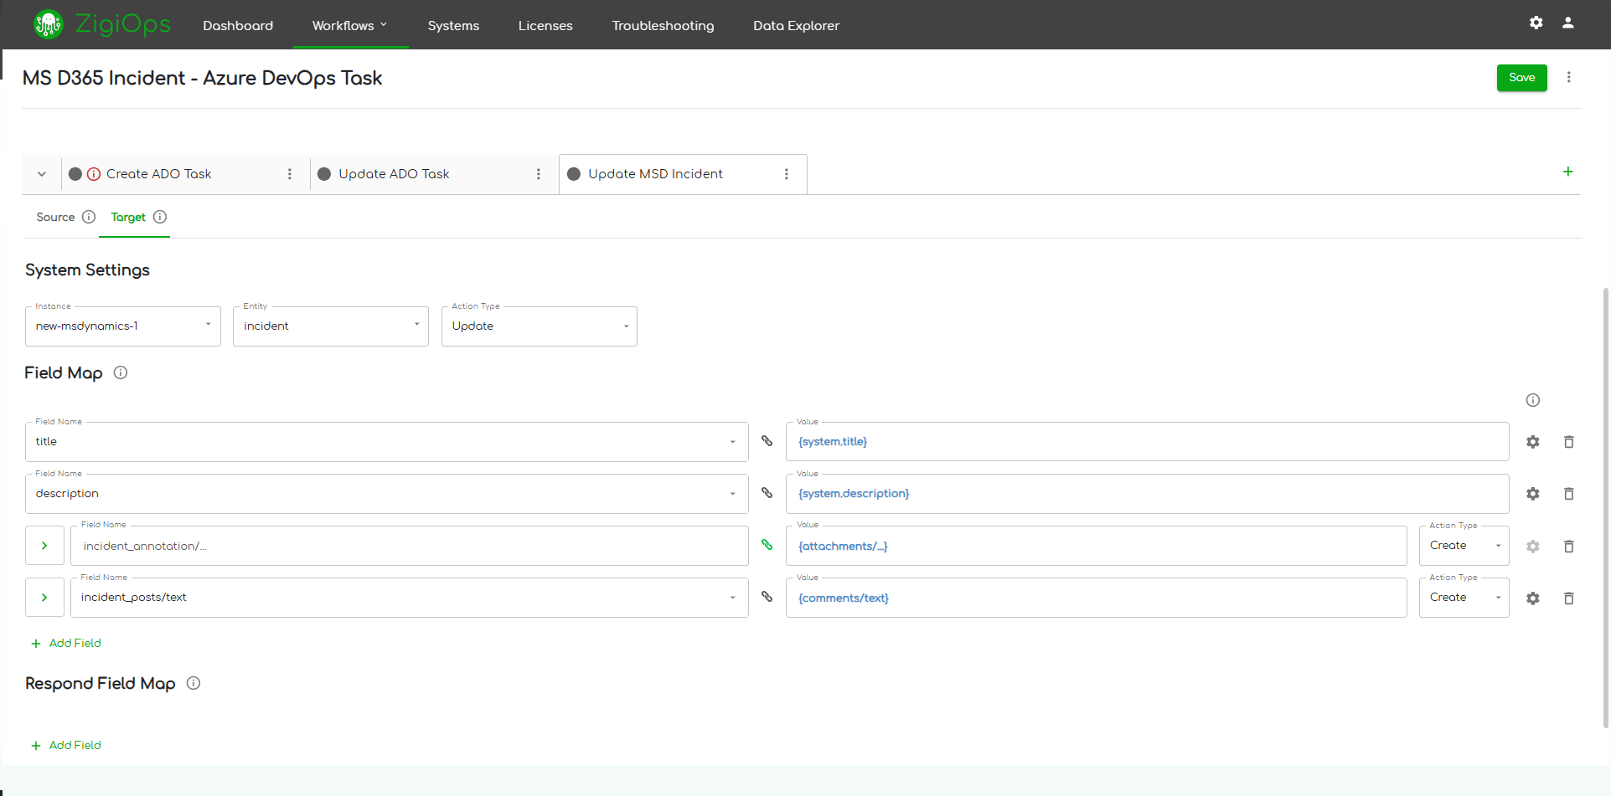Expand the incident_posts/text row
The image size is (1611, 796).
pyautogui.click(x=44, y=598)
